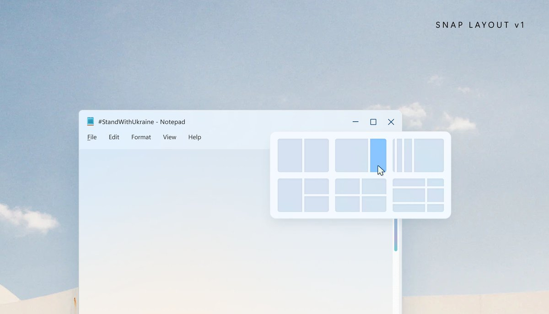
Task: Choose top-left quadrant of the four-quadrant layout
Action: (348, 186)
